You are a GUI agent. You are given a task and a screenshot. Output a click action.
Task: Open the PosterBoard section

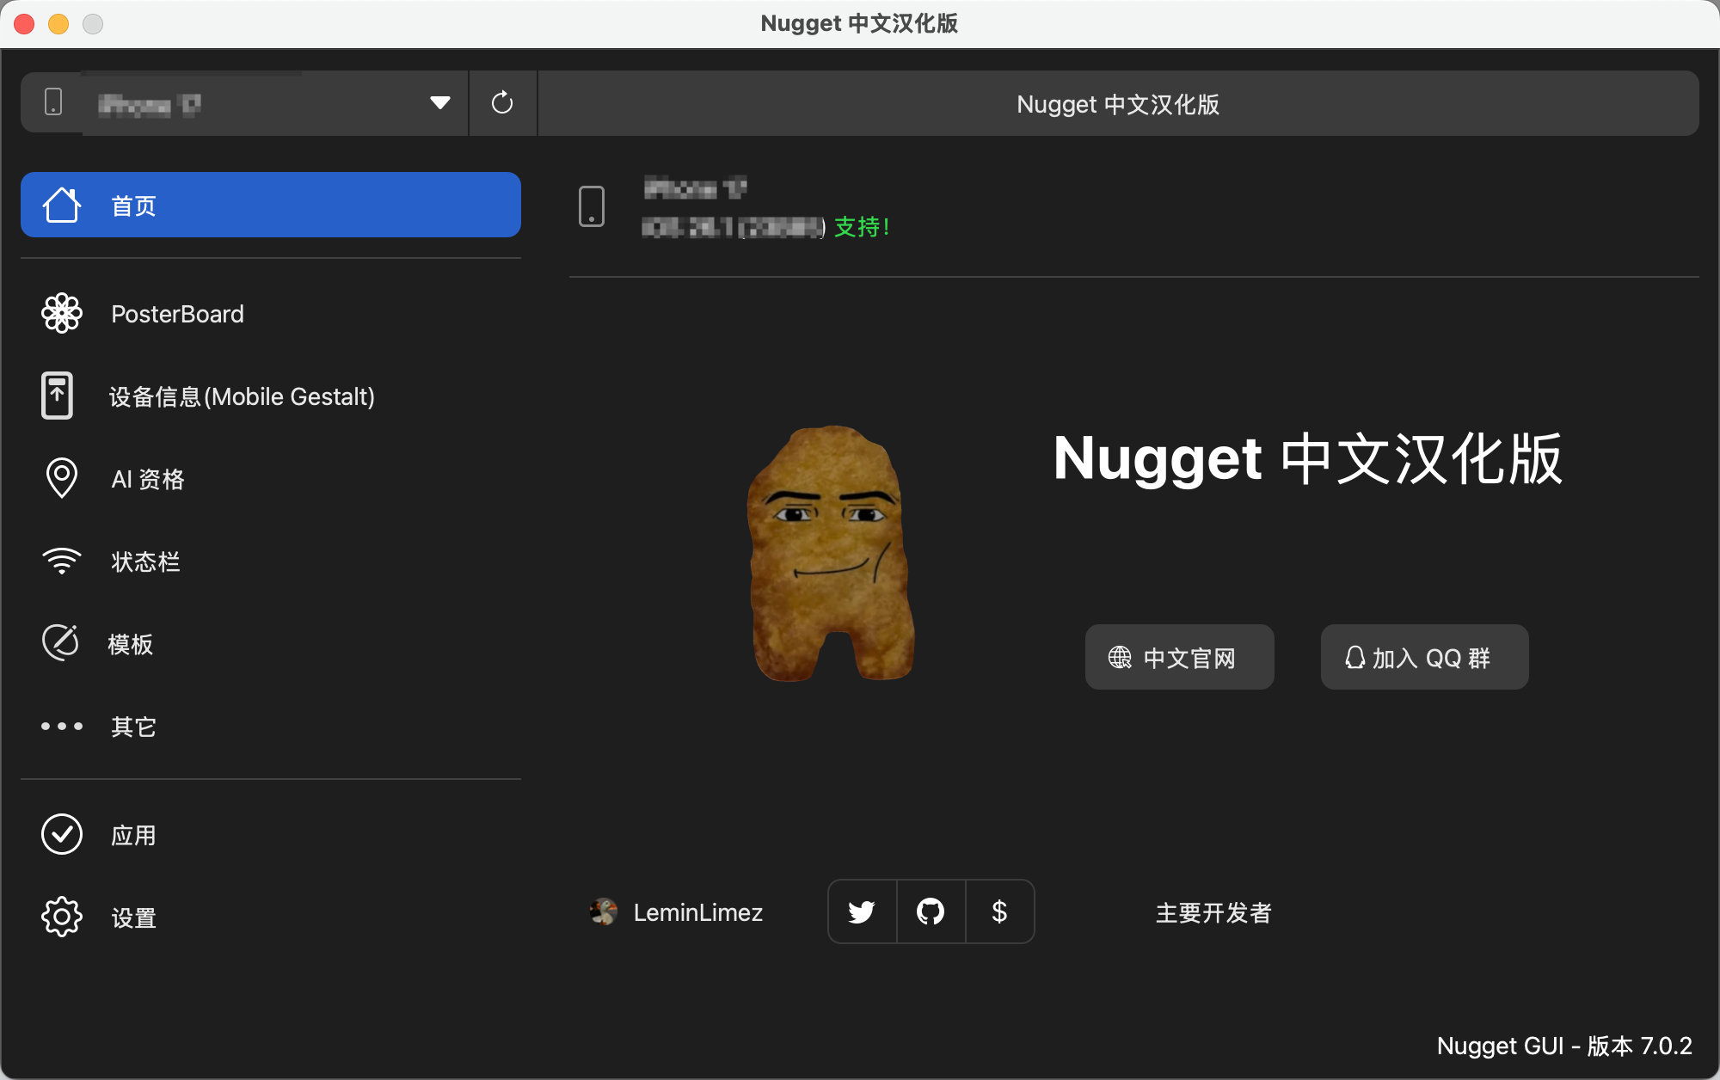pyautogui.click(x=271, y=314)
